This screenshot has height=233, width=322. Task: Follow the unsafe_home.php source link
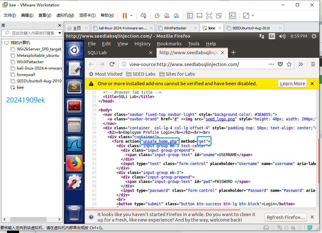160,141
